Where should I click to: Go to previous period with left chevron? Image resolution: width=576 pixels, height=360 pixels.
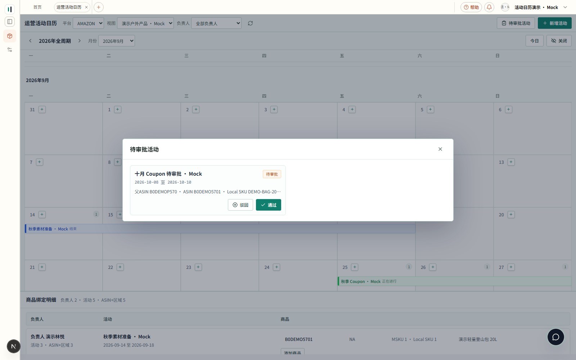[30, 41]
